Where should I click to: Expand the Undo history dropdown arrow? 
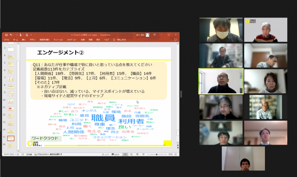click(x=13, y=35)
